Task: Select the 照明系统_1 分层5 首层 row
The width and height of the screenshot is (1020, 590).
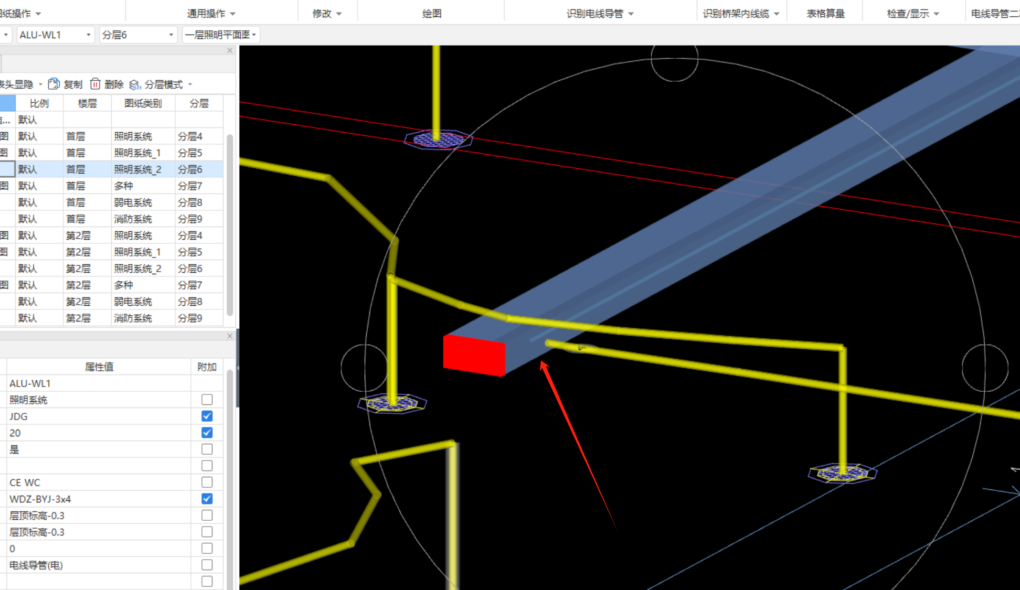Action: tap(111, 153)
